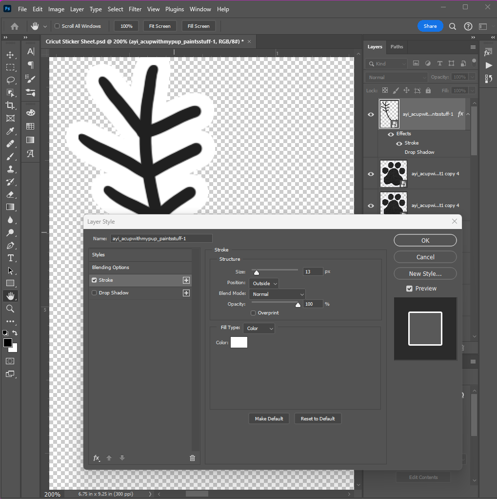Select the Crop tool
The width and height of the screenshot is (497, 499).
[x=10, y=105]
